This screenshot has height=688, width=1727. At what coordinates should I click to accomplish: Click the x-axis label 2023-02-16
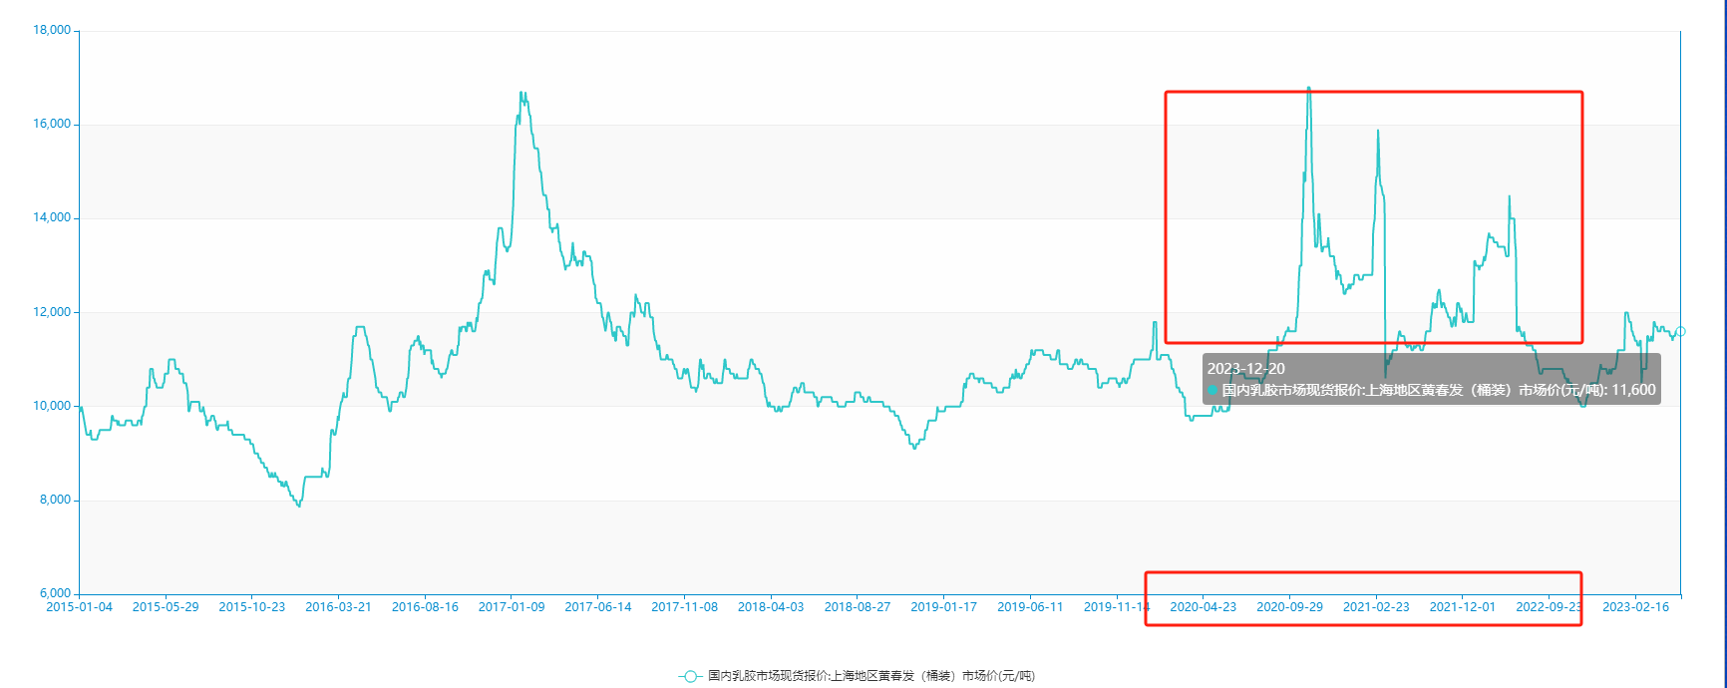tap(1635, 606)
